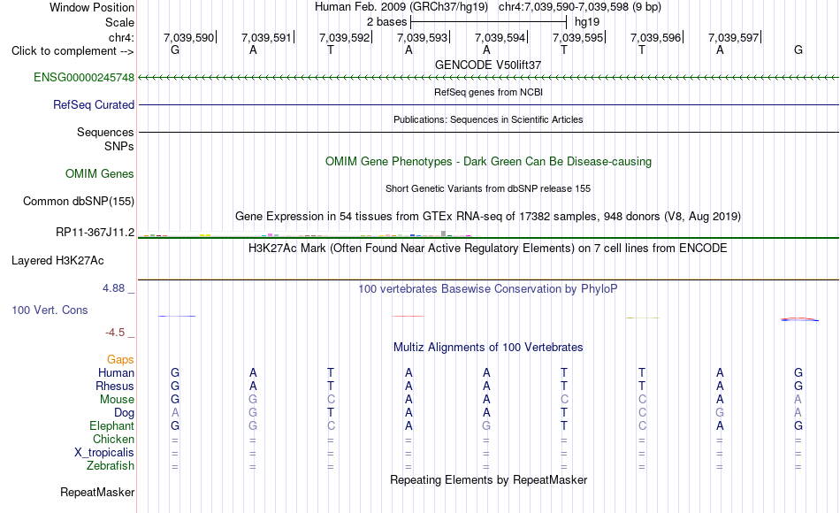Click the 'Publications: Sequences in Scientific Articles' title

tap(488, 119)
